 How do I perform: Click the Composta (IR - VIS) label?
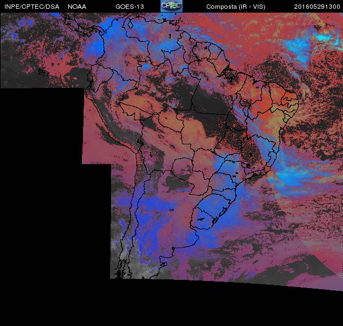tap(236, 7)
